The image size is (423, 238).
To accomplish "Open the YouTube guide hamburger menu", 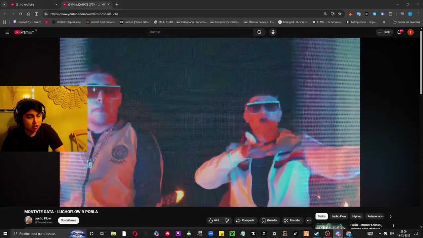I will tap(7, 32).
